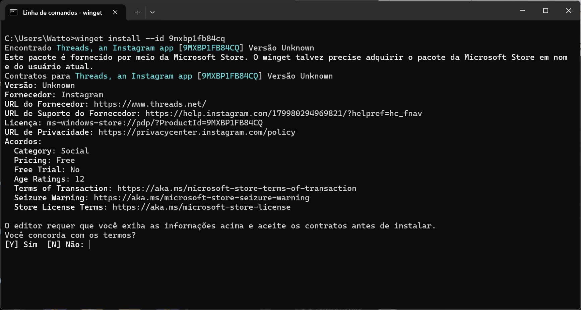
Task: Click the empty title bar area
Action: tap(335, 11)
